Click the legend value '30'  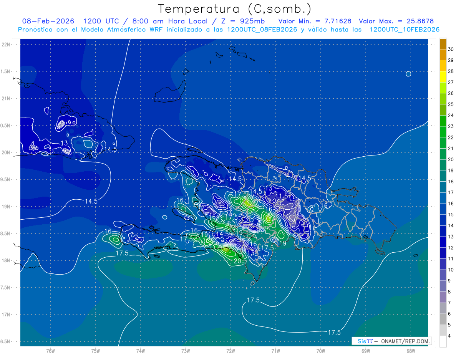point(451,49)
